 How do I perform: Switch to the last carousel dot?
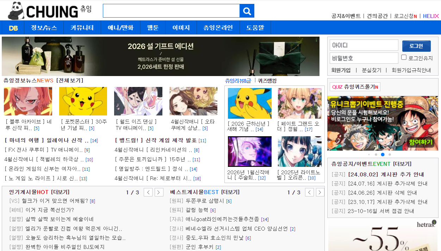390,155
